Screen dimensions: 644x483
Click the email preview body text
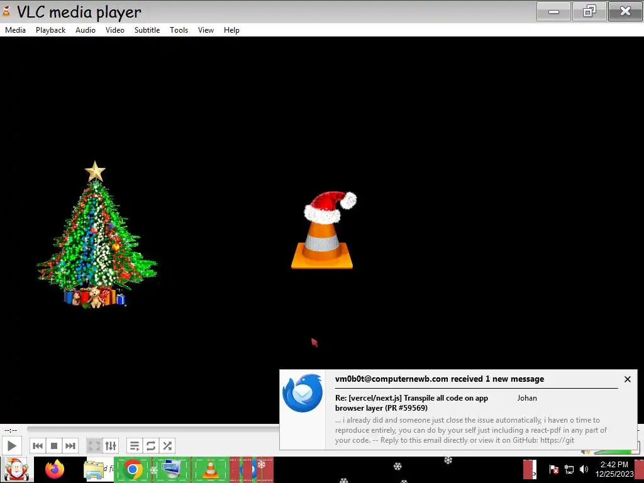point(470,430)
